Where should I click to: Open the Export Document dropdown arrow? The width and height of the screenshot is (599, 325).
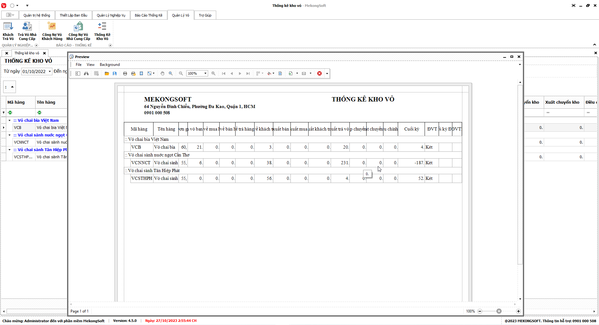(297, 73)
